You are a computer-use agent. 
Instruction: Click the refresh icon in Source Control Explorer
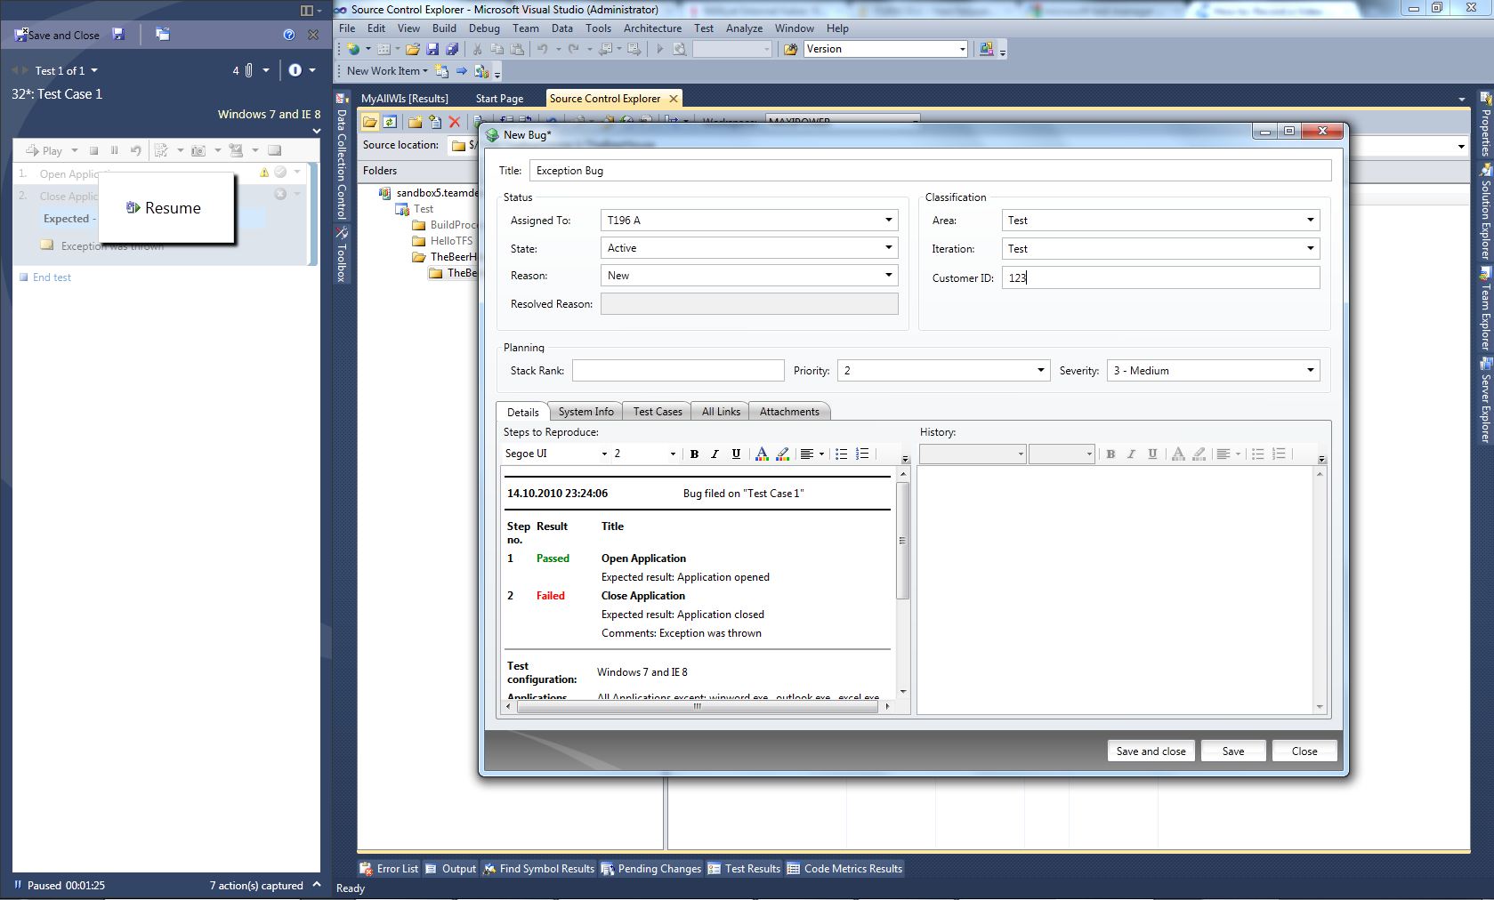click(390, 122)
